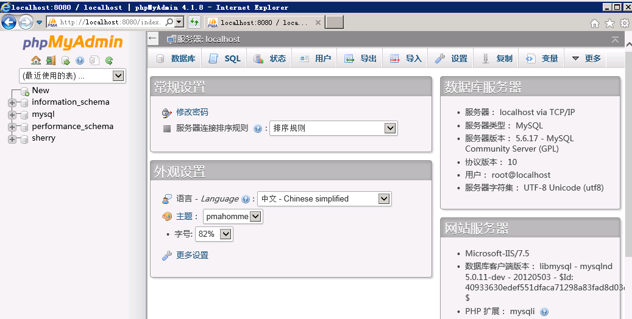Open the sherry database
This screenshot has width=632, height=319.
[x=43, y=138]
